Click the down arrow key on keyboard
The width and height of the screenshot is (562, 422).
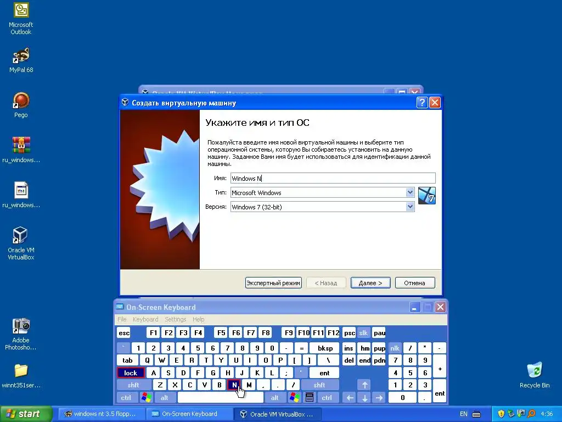tap(364, 398)
